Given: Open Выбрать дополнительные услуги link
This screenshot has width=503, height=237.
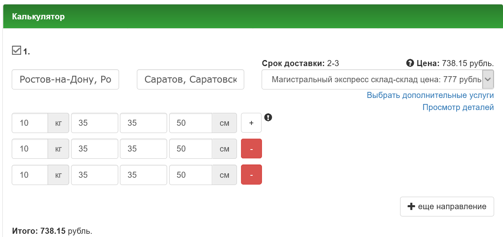Looking at the screenshot, I should pos(430,96).
